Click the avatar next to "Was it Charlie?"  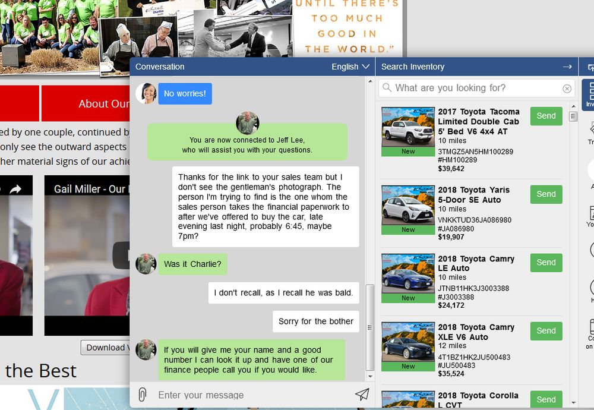tap(146, 264)
